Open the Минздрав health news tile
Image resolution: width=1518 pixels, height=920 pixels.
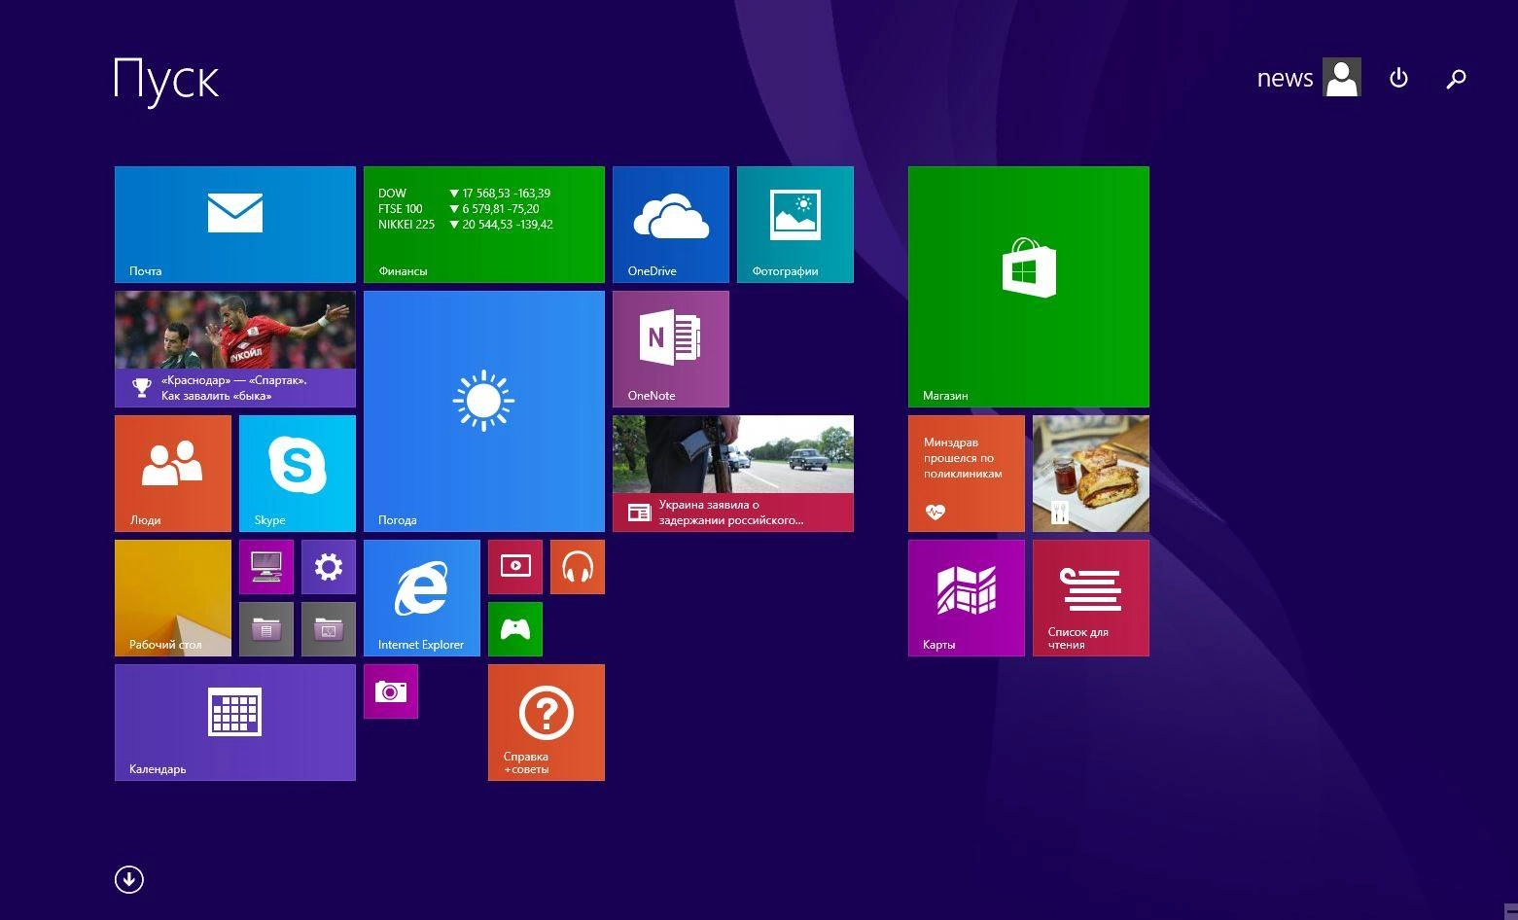(x=967, y=474)
